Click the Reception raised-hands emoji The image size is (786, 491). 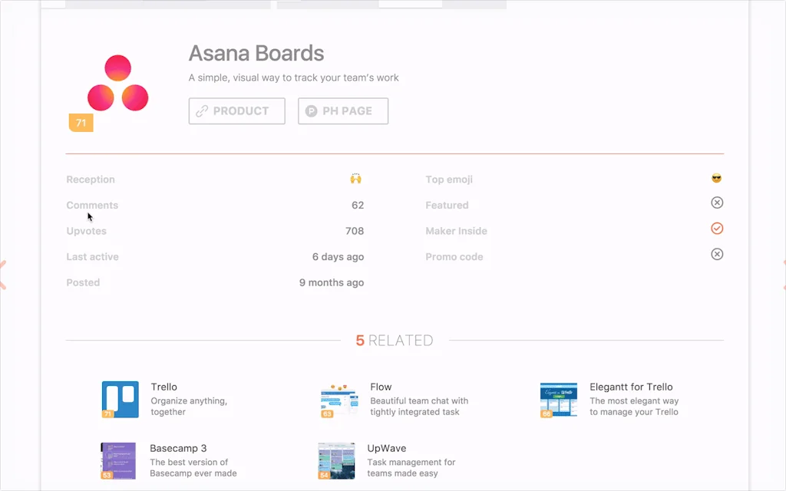355,179
